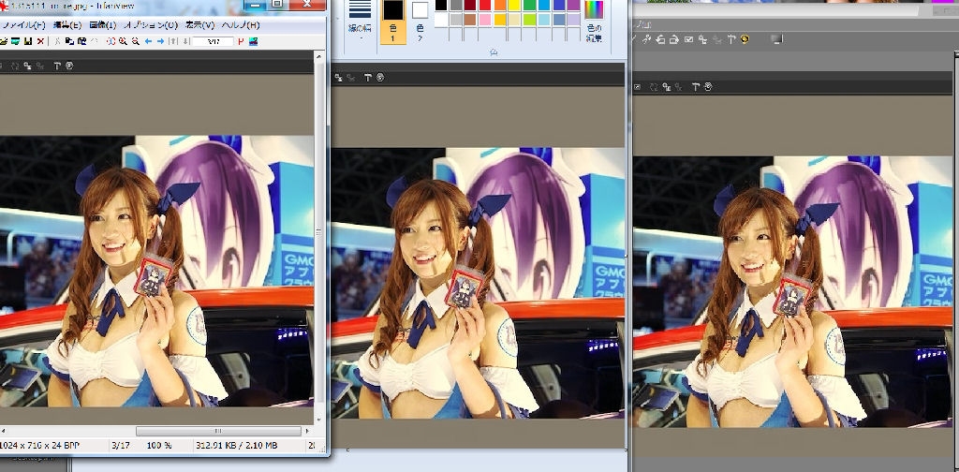Click the monitor icon in right window toolbar
The width and height of the screenshot is (959, 472).
pyautogui.click(x=776, y=39)
